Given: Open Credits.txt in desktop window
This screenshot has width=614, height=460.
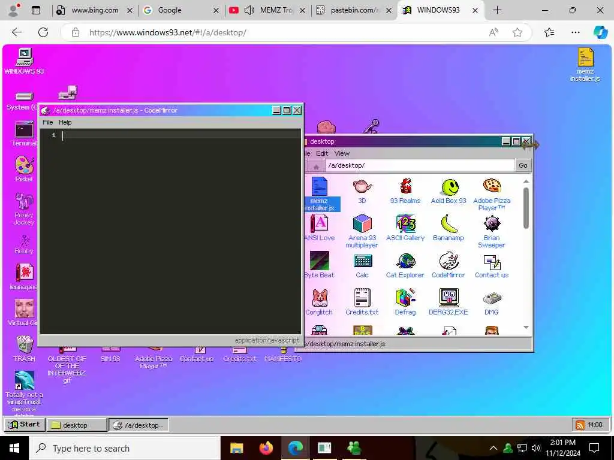Looking at the screenshot, I should (362, 302).
